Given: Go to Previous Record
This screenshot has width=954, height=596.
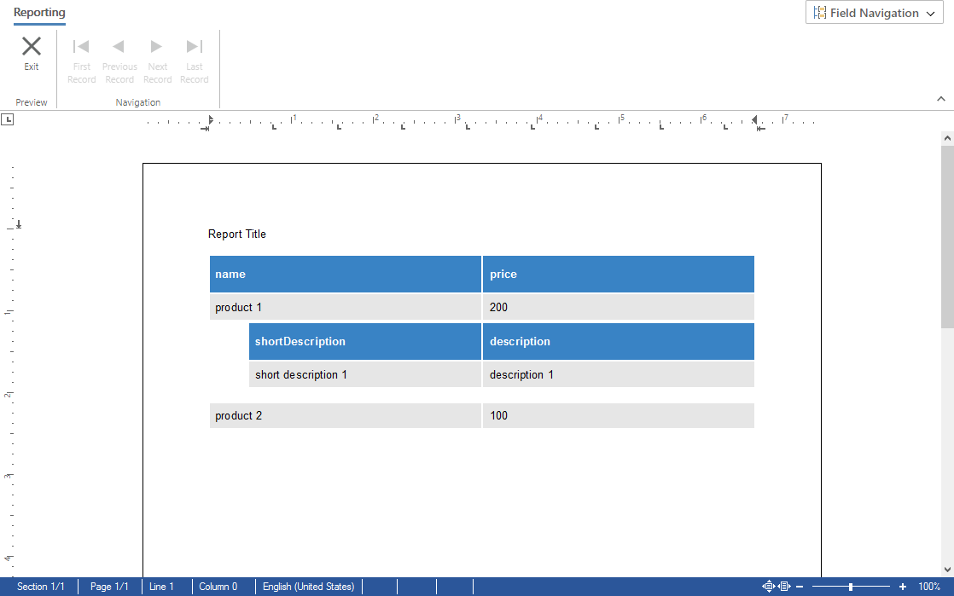Looking at the screenshot, I should (x=119, y=61).
